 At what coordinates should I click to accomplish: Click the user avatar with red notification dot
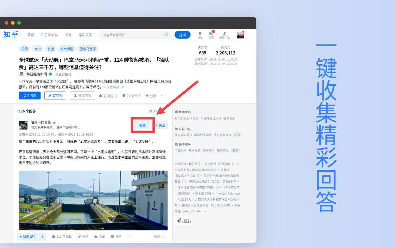coord(240,35)
